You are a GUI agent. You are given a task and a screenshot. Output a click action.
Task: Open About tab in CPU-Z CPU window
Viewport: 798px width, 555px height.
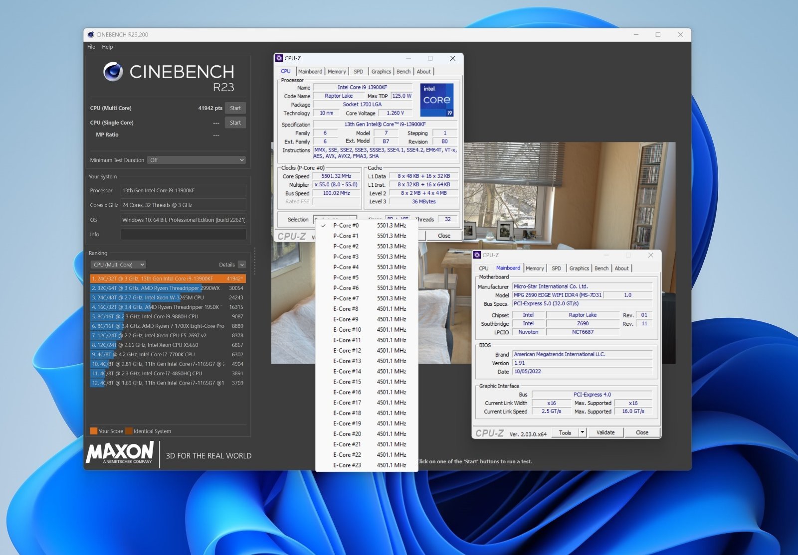[423, 72]
